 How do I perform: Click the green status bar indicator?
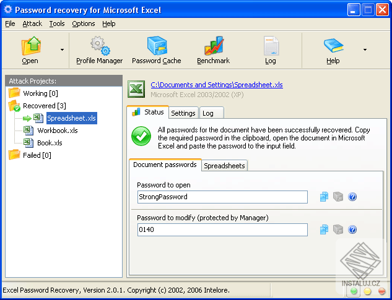coord(354,291)
